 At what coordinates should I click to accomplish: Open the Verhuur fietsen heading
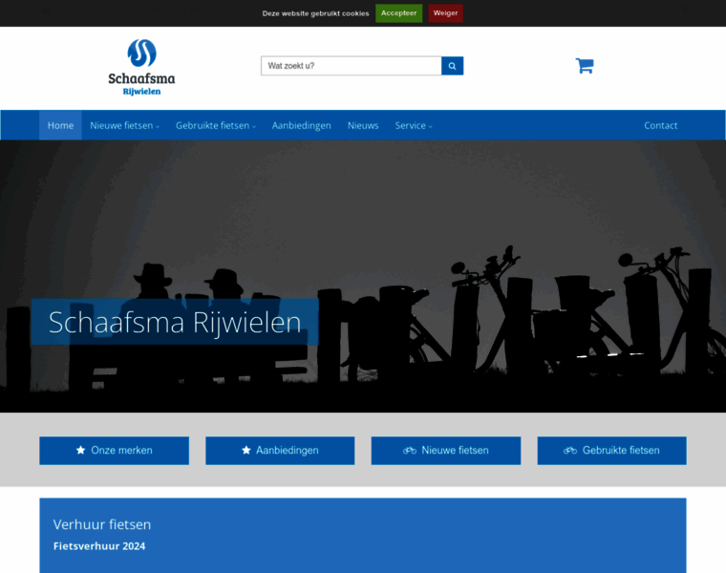coord(102,524)
